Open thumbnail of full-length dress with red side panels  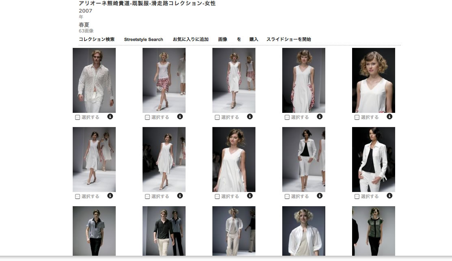[234, 80]
